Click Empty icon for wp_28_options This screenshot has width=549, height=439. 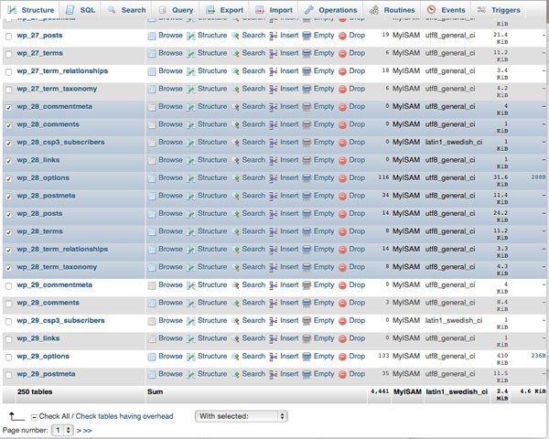click(307, 178)
